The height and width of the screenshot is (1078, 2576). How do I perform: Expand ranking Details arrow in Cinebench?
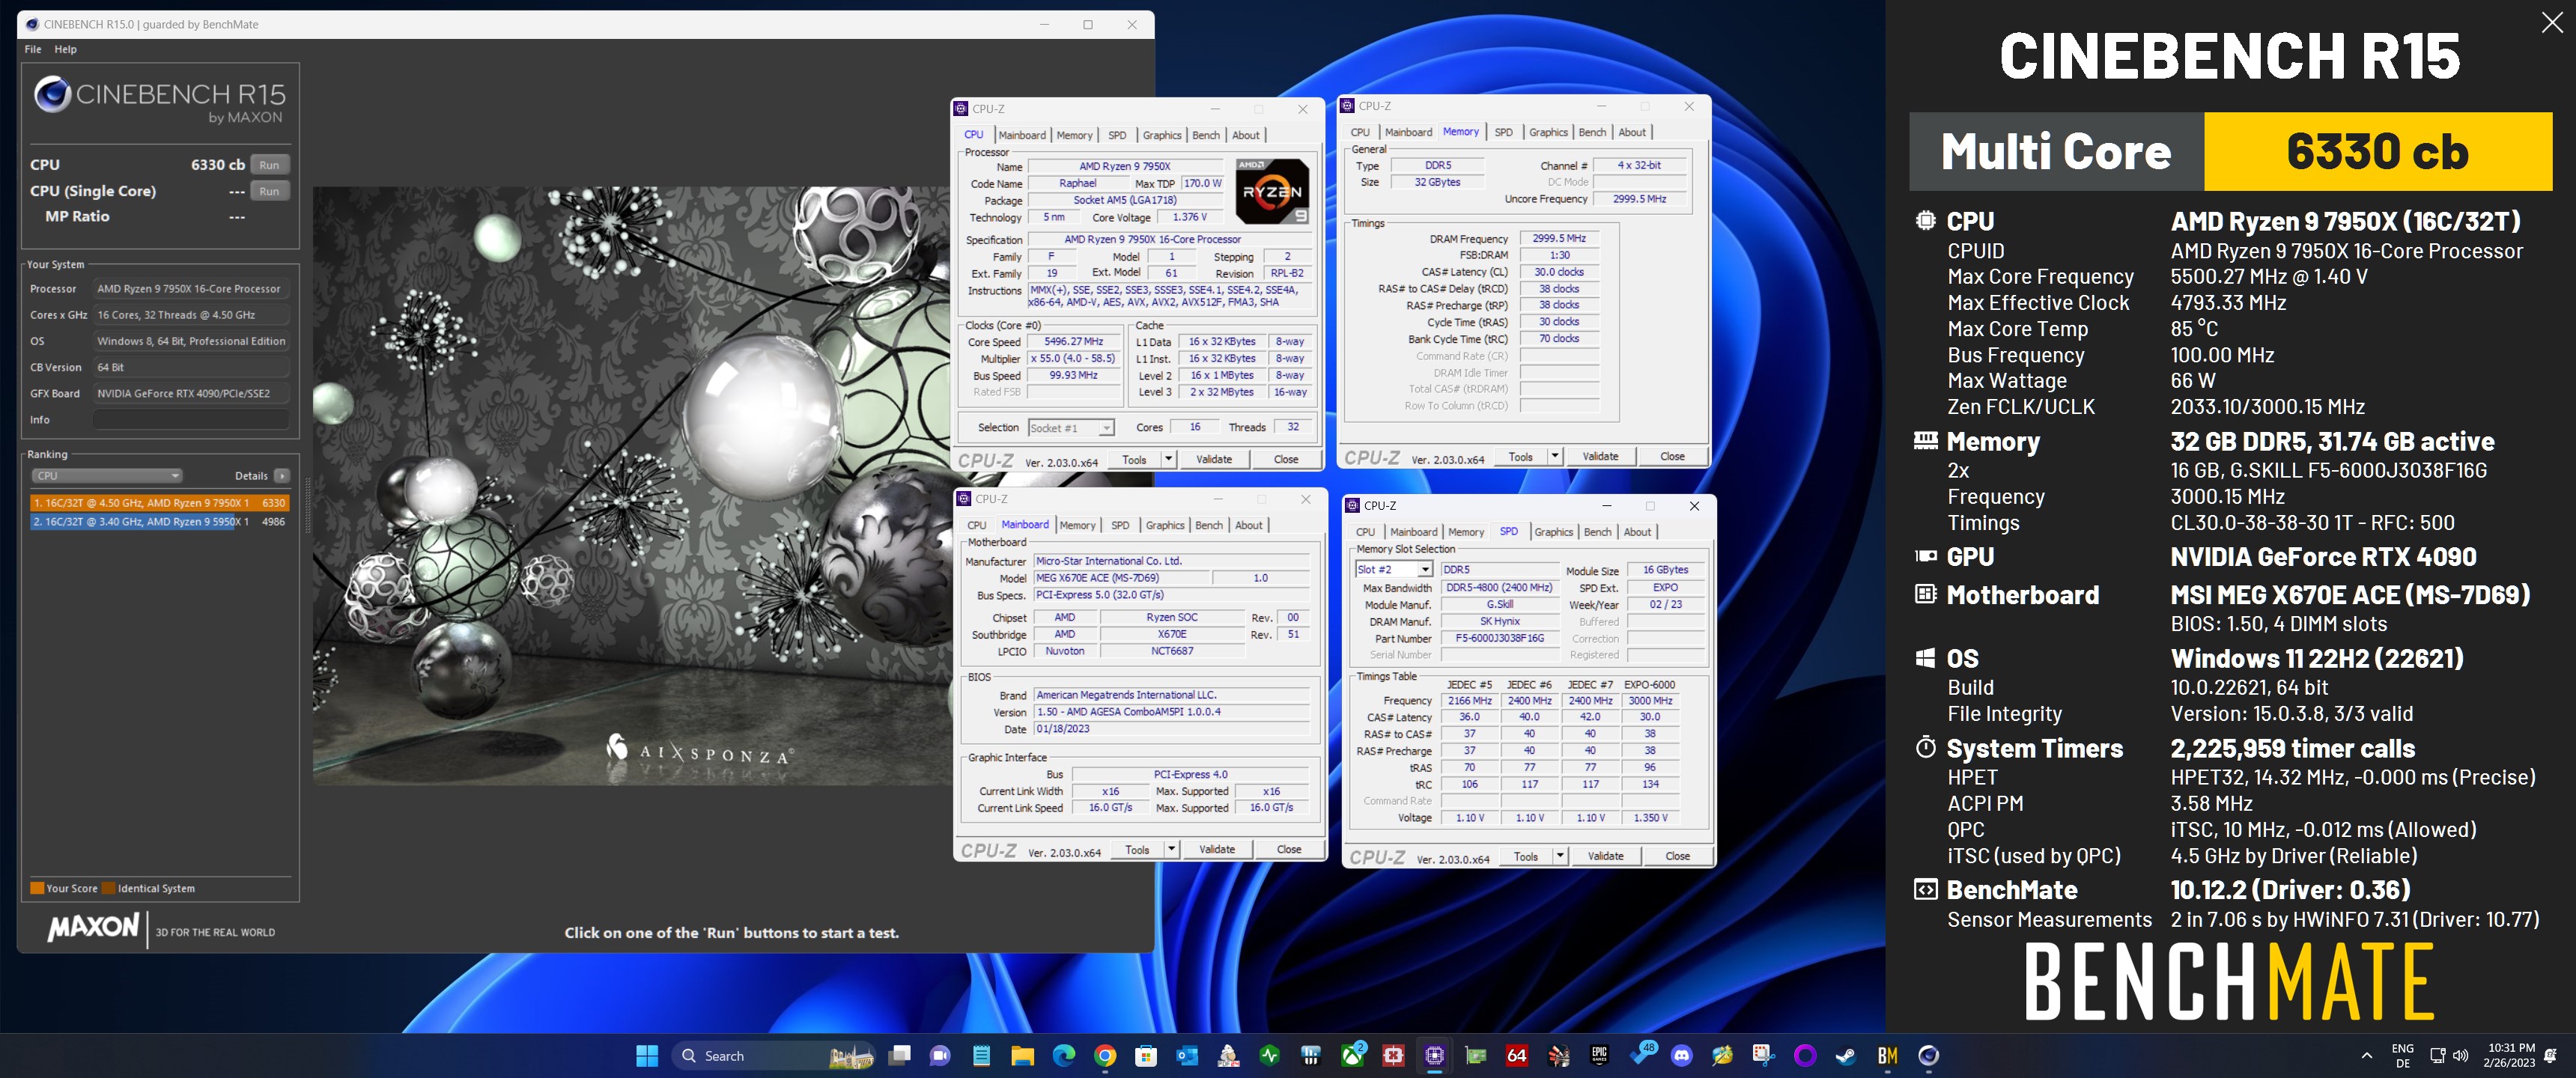[x=282, y=476]
